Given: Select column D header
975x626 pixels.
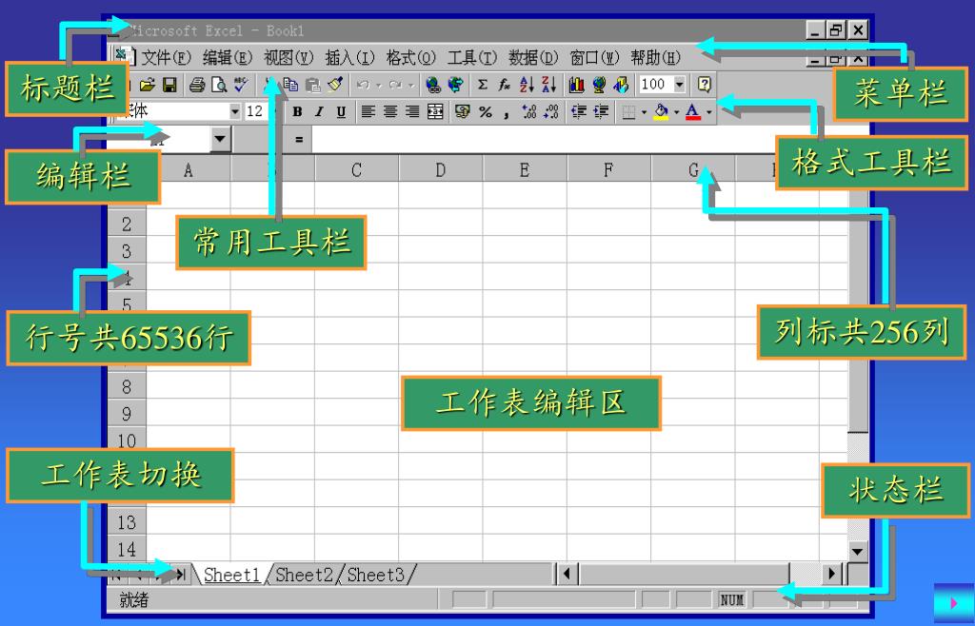Looking at the screenshot, I should [x=440, y=169].
